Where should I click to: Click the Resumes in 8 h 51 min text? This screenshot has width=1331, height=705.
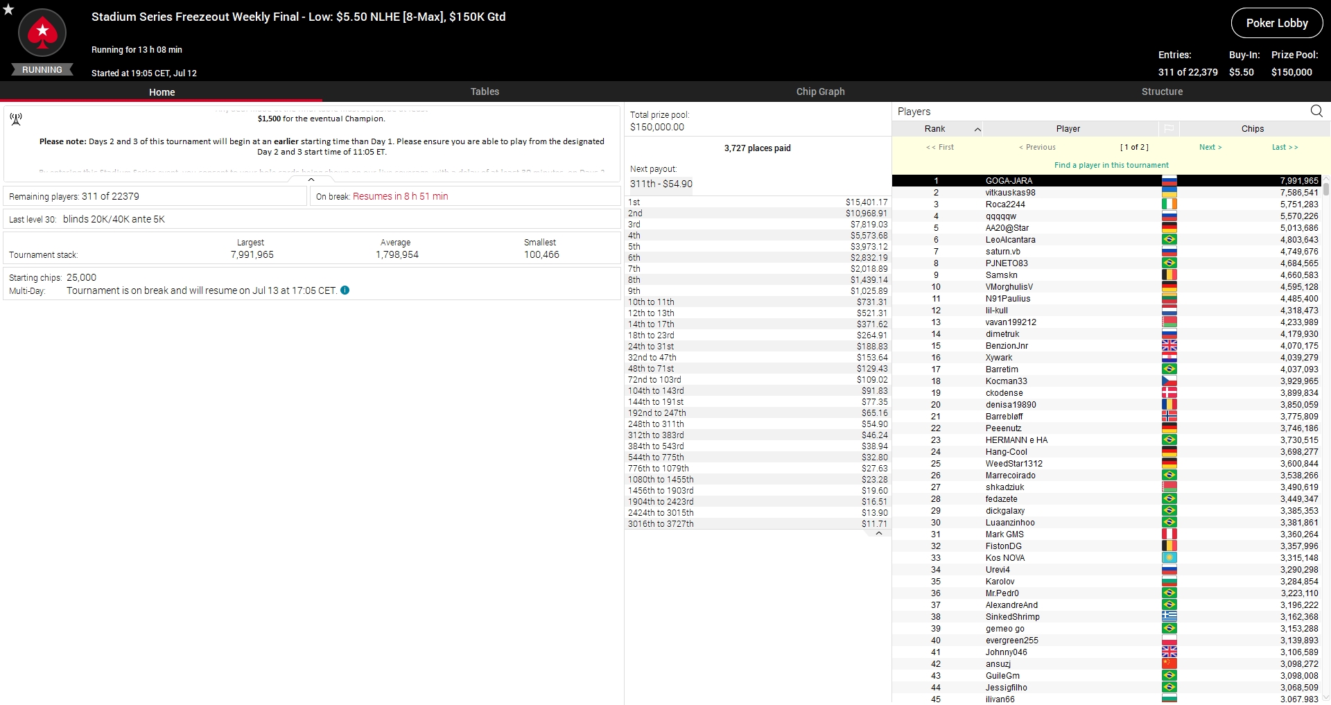401,196
